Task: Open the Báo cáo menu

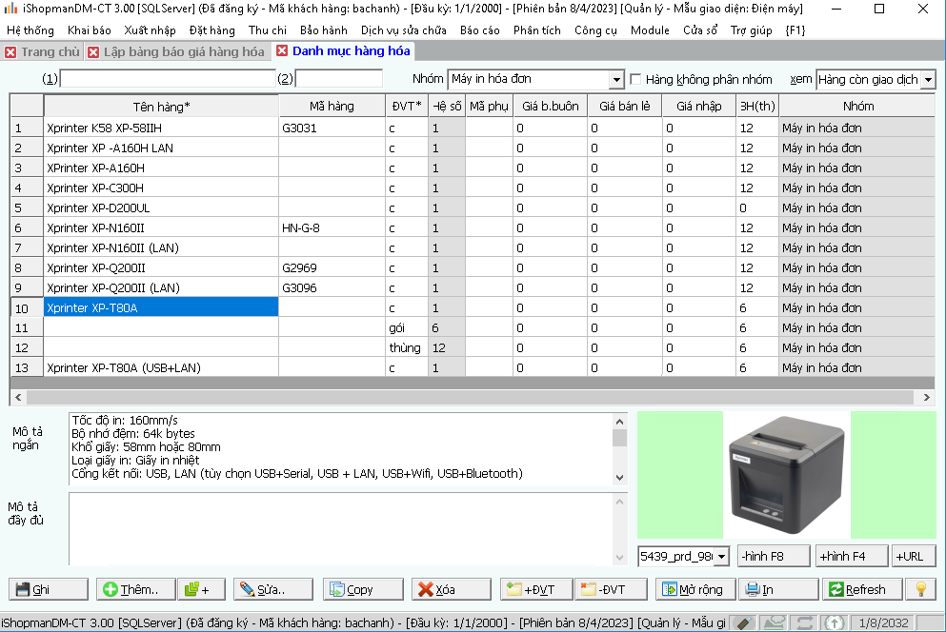Action: pyautogui.click(x=479, y=30)
